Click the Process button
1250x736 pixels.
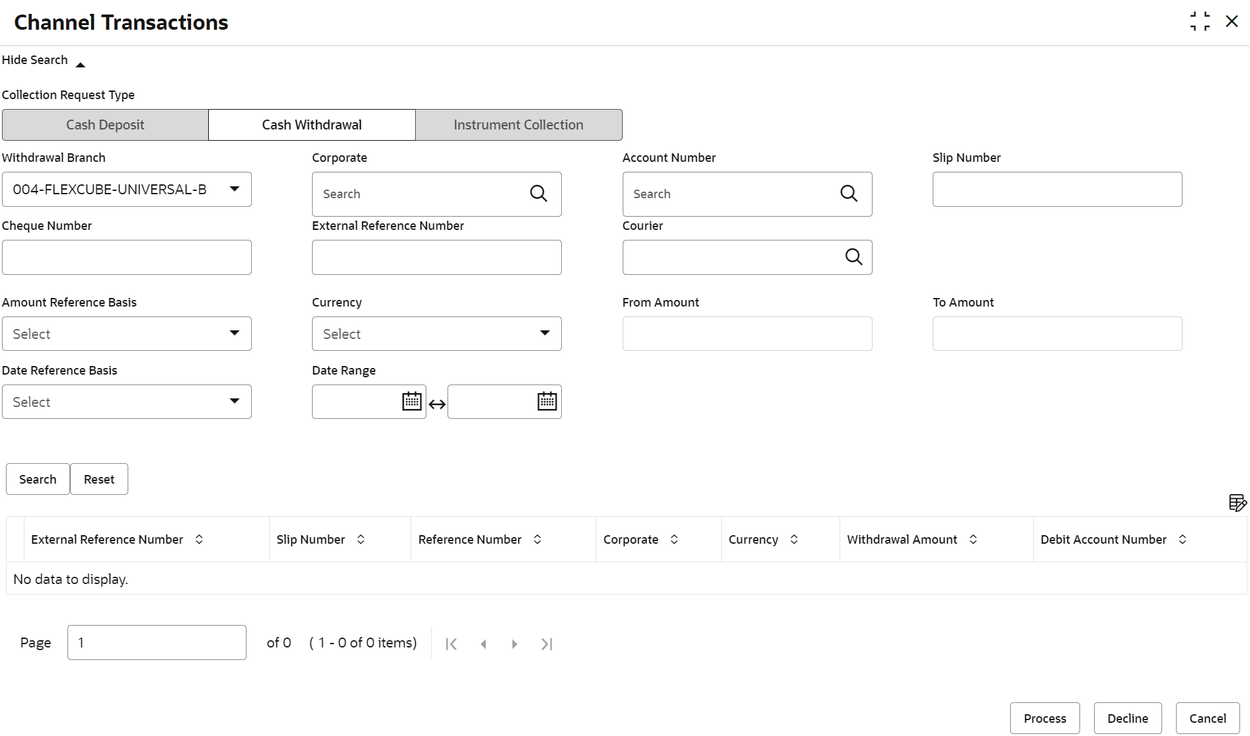[x=1044, y=718]
